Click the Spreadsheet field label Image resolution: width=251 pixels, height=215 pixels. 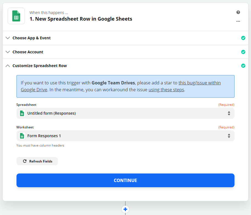(x=26, y=105)
